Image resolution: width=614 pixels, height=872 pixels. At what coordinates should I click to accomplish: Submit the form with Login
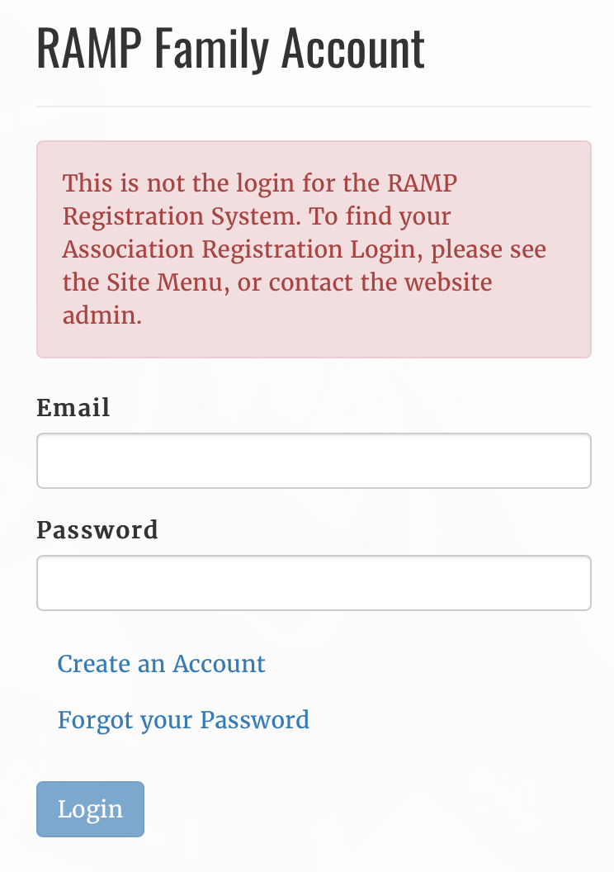pyautogui.click(x=90, y=809)
